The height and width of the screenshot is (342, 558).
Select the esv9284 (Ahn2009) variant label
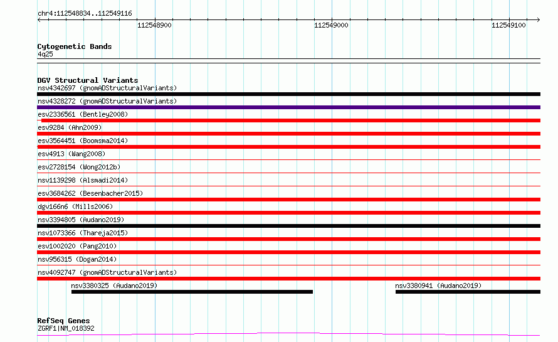70,127
